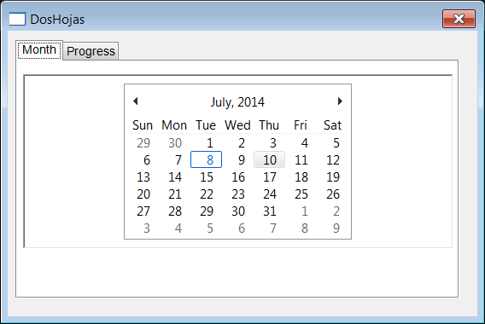Switch to the Progress tab
The height and width of the screenshot is (324, 485).
91,51
